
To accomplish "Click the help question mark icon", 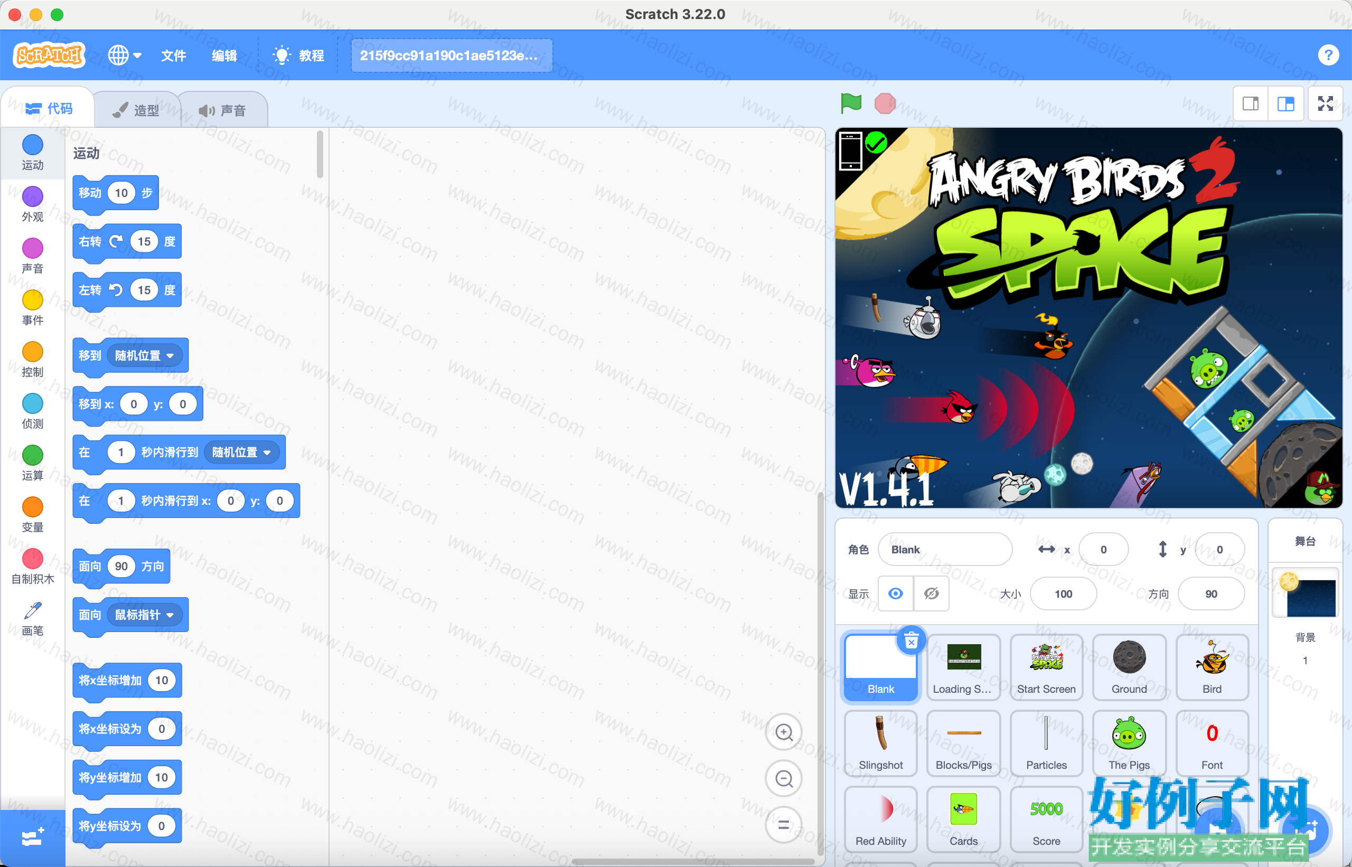I will [x=1328, y=55].
